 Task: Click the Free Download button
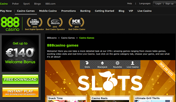[x=20, y=79]
